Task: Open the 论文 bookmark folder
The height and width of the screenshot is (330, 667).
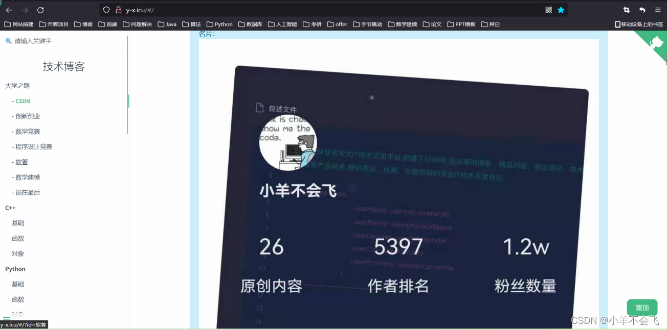Action: 432,24
